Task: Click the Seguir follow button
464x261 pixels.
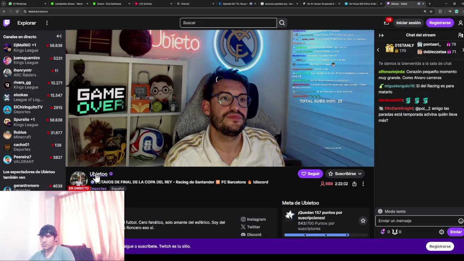Action: point(310,174)
